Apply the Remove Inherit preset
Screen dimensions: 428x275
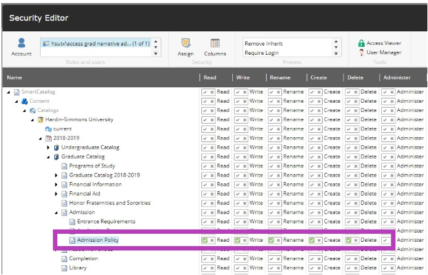coord(264,44)
